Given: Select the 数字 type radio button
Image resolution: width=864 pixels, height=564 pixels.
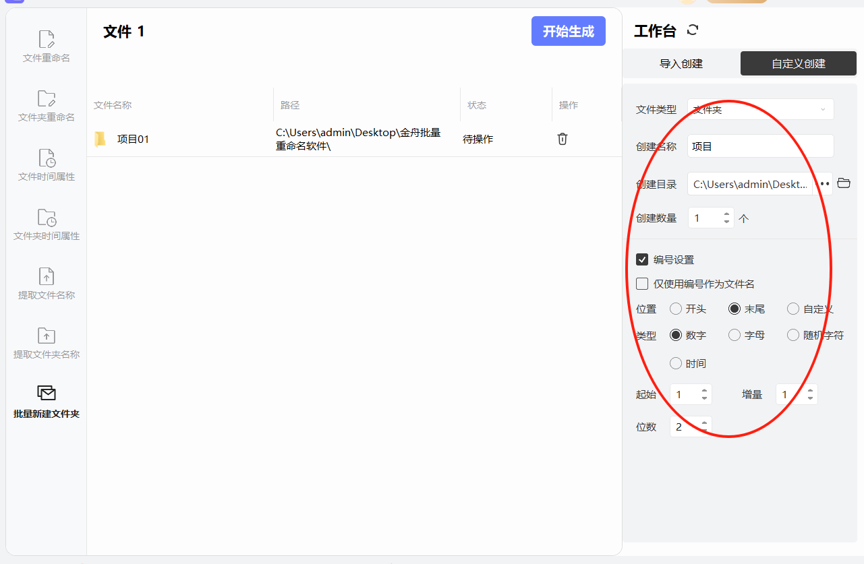Looking at the screenshot, I should coord(676,335).
